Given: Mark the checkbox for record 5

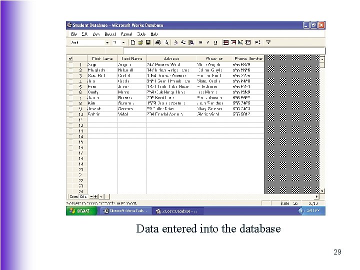Looking at the screenshot, I should click(70, 86).
